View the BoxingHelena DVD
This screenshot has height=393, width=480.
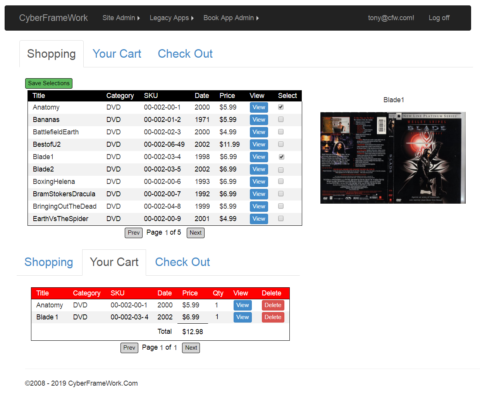coord(259,182)
